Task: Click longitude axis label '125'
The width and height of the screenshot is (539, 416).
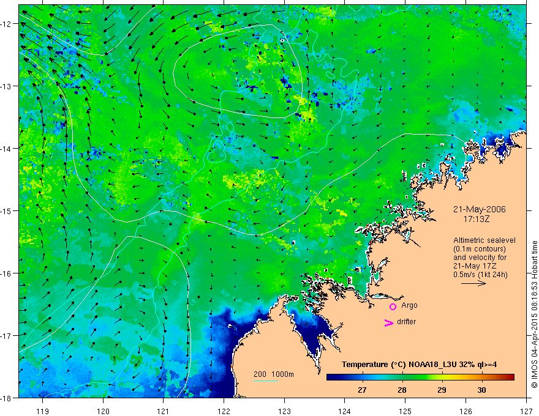Action: (x=405, y=411)
